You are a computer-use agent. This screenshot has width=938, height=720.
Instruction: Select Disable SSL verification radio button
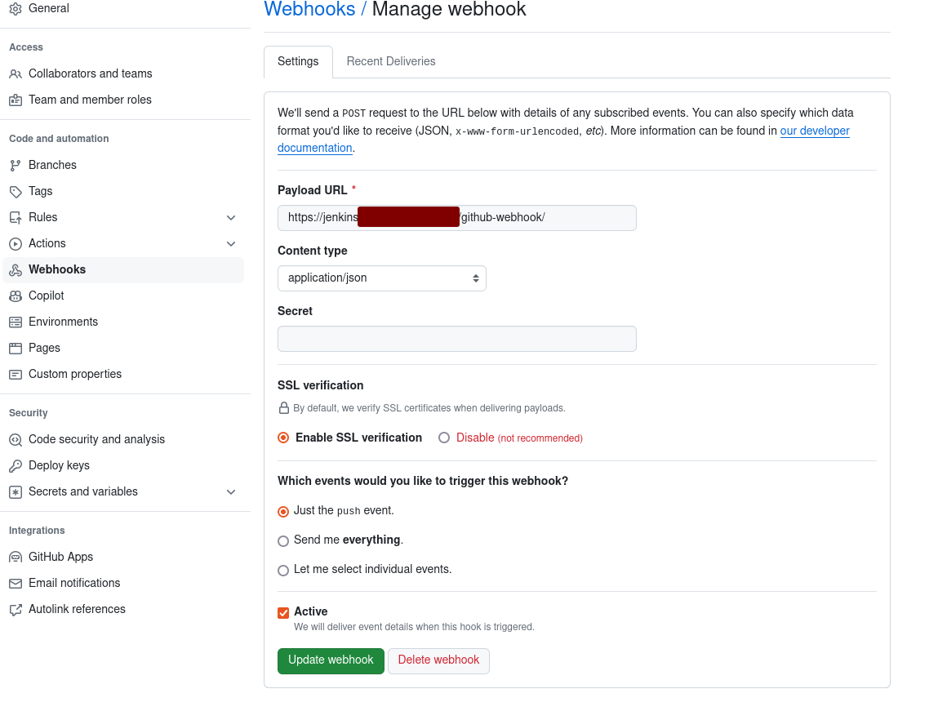444,438
